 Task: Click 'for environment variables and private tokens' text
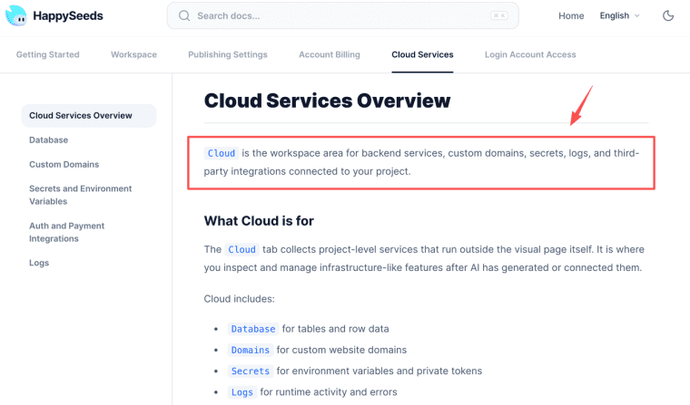pyautogui.click(x=379, y=371)
